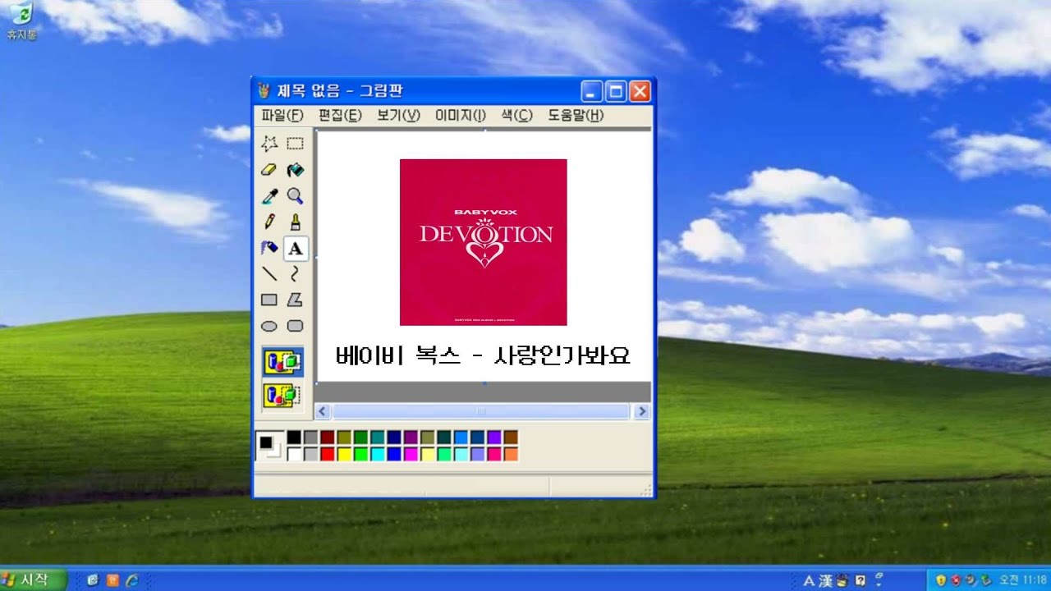This screenshot has height=591, width=1051.
Task: Open the 색(C) menu
Action: pos(517,116)
